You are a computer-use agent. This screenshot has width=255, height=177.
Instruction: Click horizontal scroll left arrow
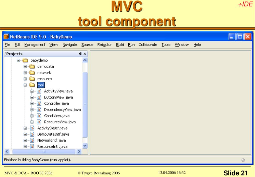[7, 151]
